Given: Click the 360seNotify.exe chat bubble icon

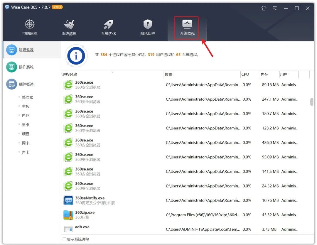Looking at the screenshot, I should coord(68,200).
